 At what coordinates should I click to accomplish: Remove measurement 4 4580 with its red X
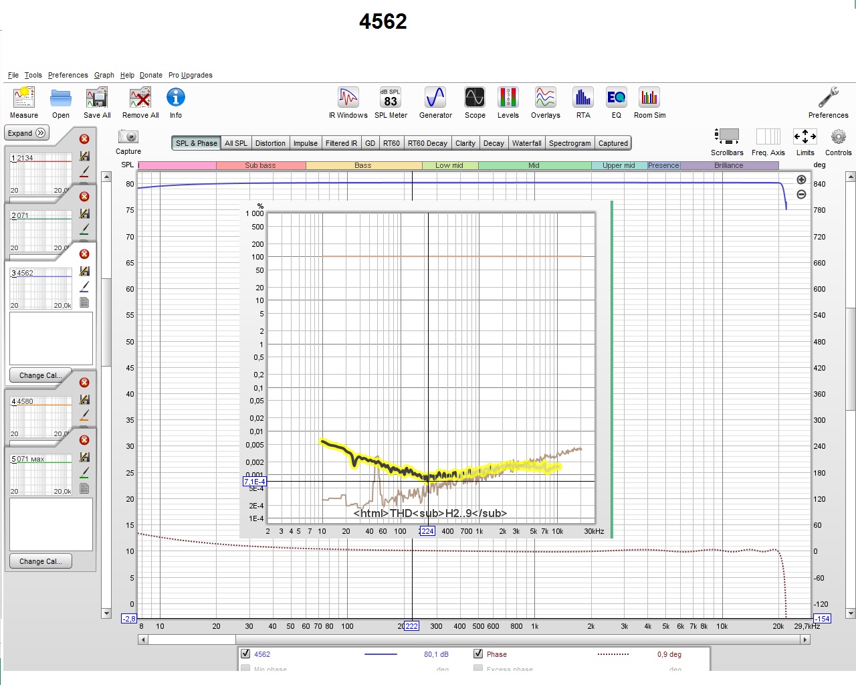click(84, 383)
